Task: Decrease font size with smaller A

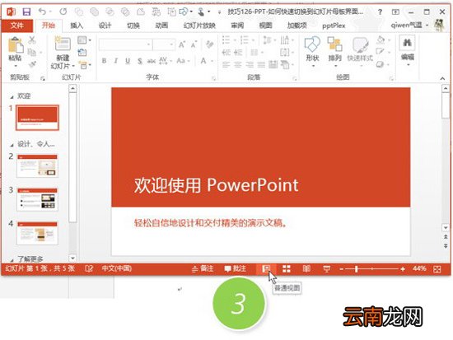Action: [194, 44]
